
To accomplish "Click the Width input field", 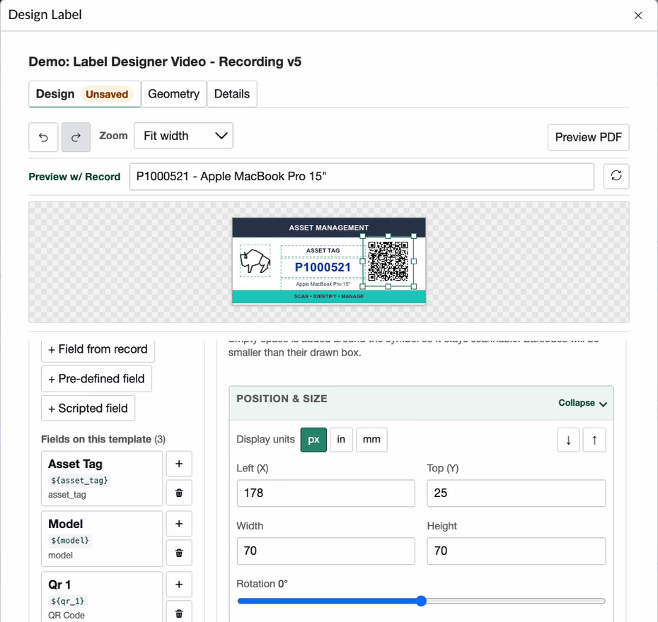I will tap(325, 551).
